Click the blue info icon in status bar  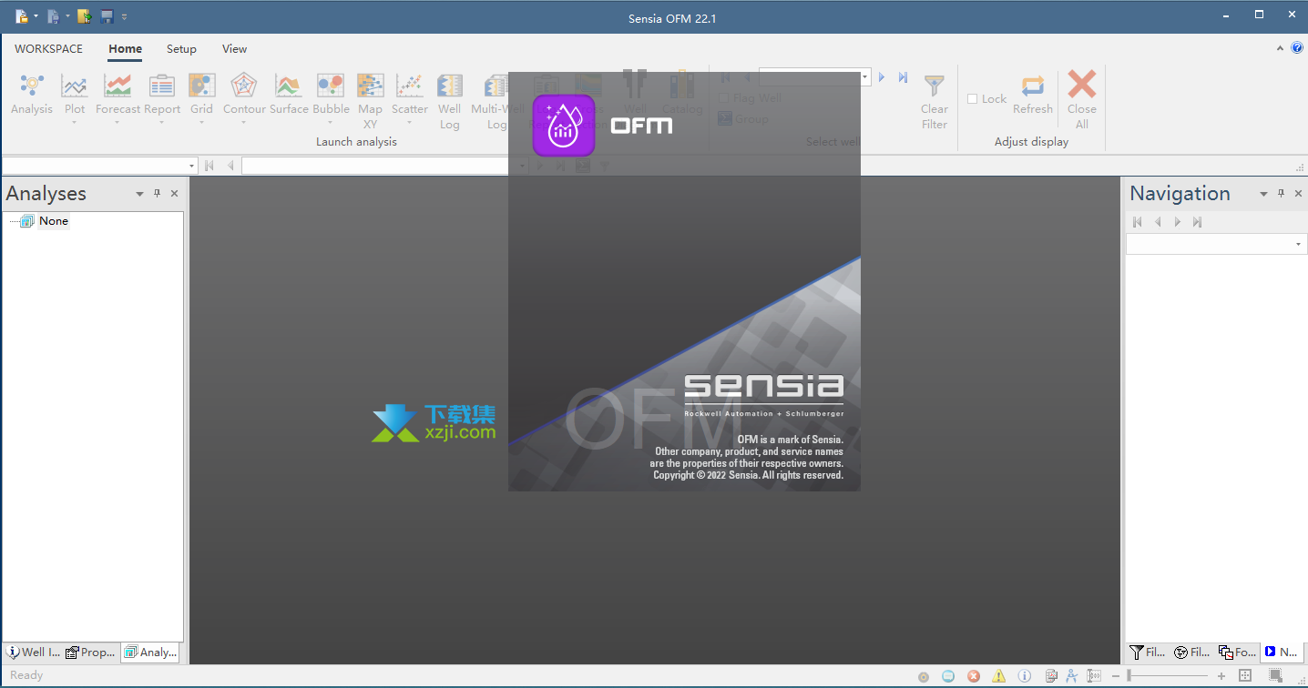click(1025, 676)
